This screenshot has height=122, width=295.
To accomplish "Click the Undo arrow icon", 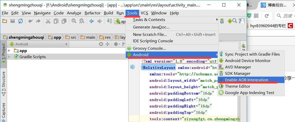I will [30, 21].
